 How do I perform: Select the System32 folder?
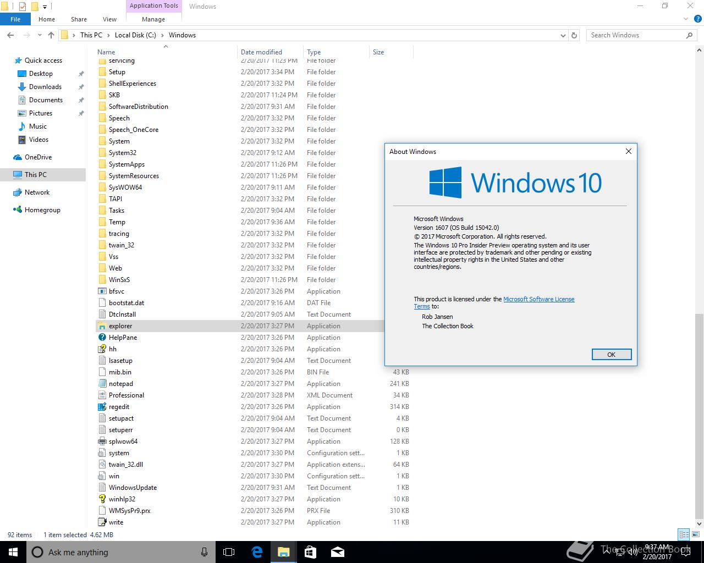pyautogui.click(x=123, y=153)
